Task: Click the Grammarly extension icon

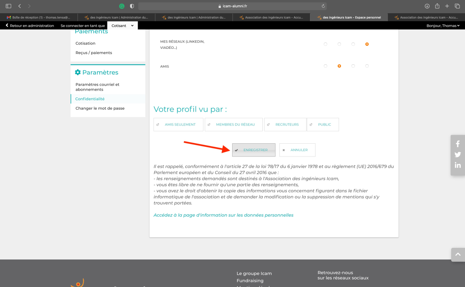Action: (122, 6)
